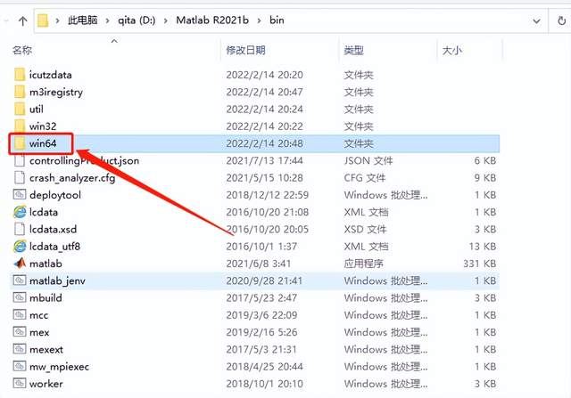Image resolution: width=571 pixels, height=398 pixels.
Task: Click the 331 KB size cell
Action: click(480, 264)
